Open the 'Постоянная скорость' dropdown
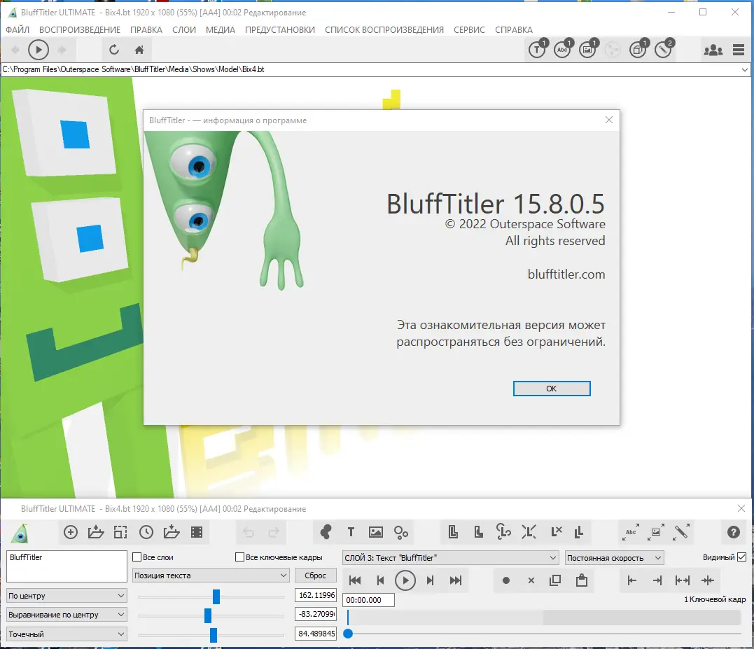This screenshot has width=754, height=649. click(614, 558)
